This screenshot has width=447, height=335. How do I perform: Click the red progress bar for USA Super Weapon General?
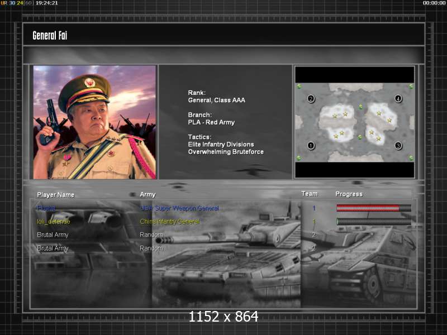pos(374,208)
